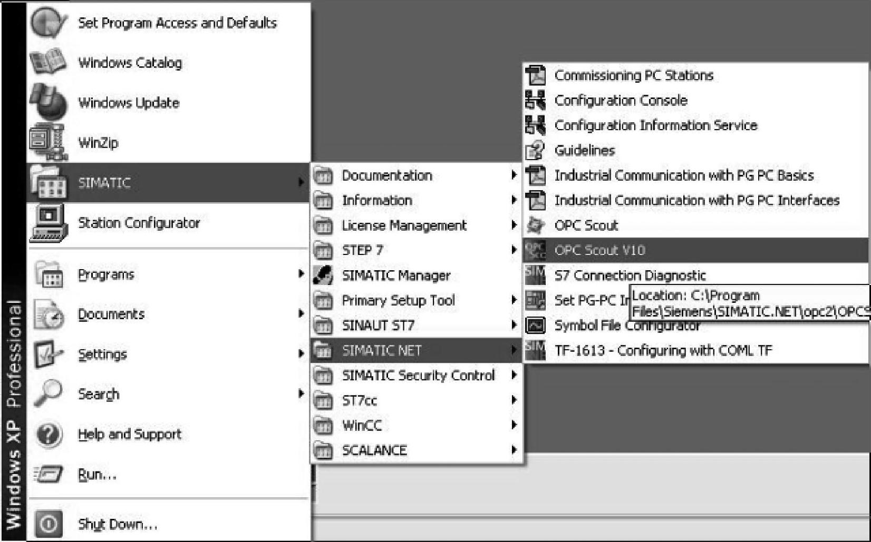Click the SIMATIC folder icon

coord(48,182)
